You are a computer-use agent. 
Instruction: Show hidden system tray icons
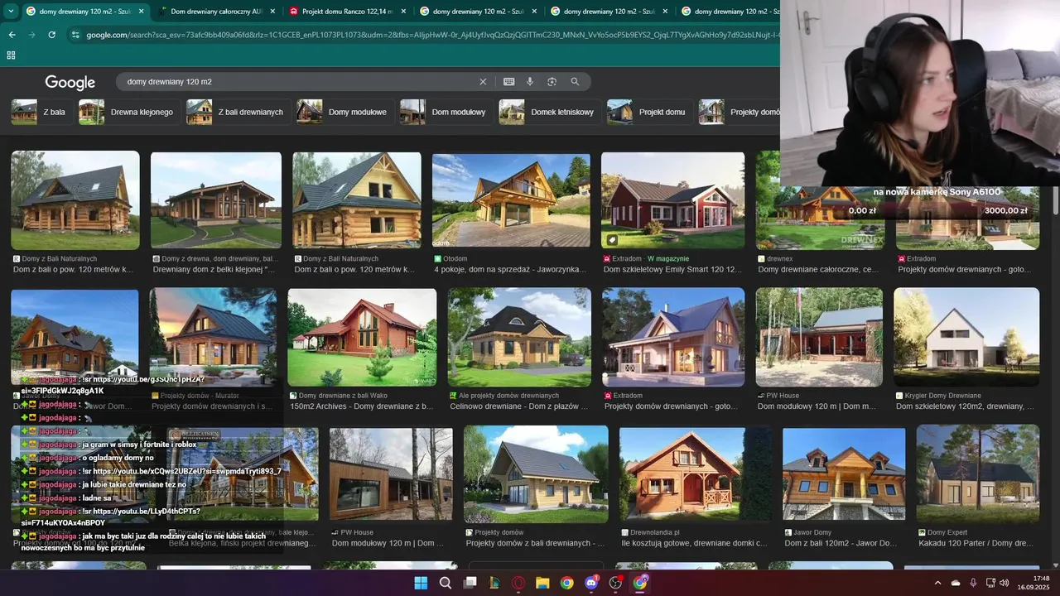point(939,583)
